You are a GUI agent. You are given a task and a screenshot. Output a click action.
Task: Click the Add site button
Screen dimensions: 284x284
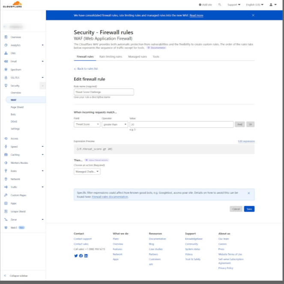click(205, 5)
